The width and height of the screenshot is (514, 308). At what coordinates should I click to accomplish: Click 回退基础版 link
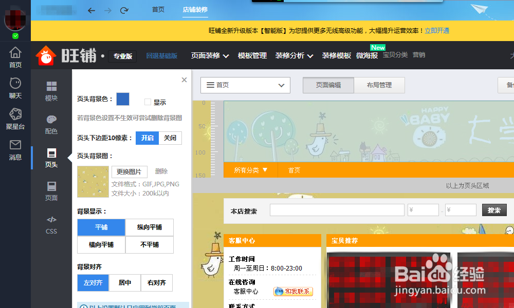[x=161, y=55]
